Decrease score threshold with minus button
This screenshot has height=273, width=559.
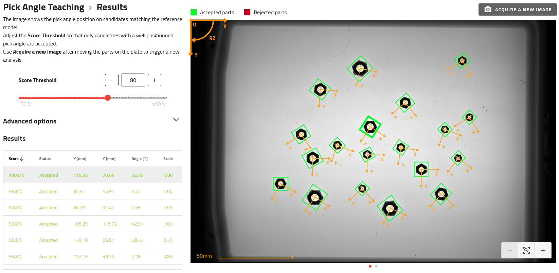[x=112, y=80]
